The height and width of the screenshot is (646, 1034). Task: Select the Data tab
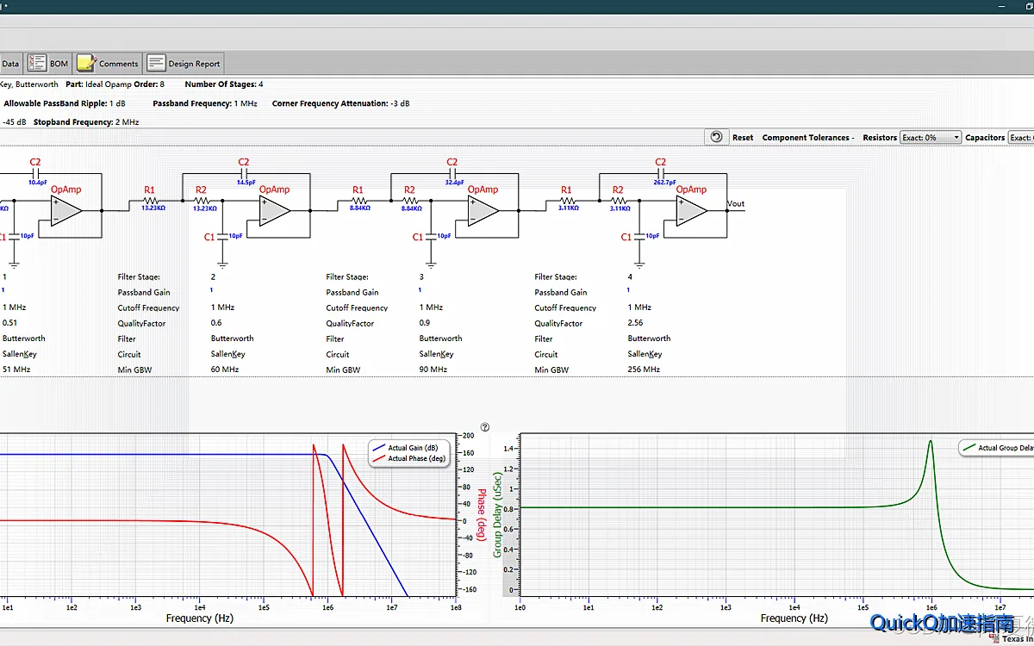pos(10,63)
